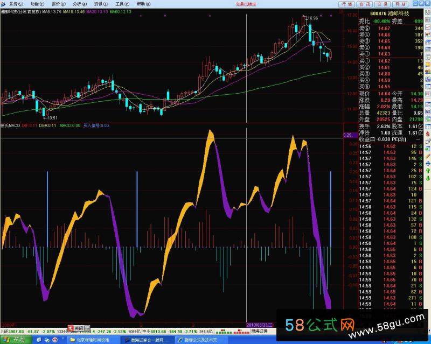Click the yellow envelope icon in right sidebar

point(428,65)
